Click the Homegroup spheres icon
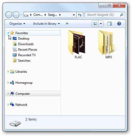132x136 pixels. tap(12, 82)
